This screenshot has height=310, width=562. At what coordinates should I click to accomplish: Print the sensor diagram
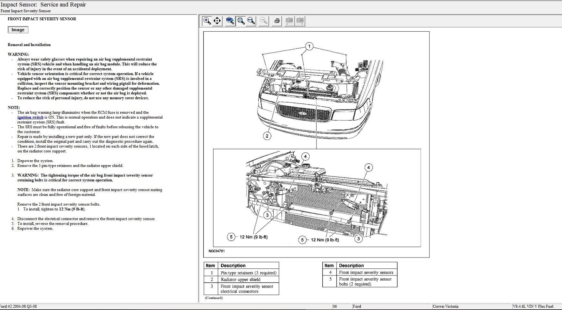pyautogui.click(x=277, y=21)
